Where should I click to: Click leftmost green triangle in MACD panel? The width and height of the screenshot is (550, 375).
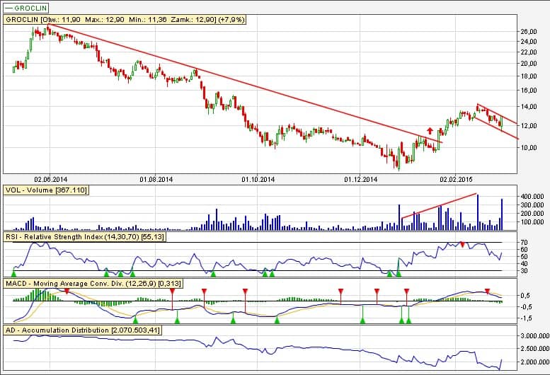pyautogui.click(x=134, y=321)
